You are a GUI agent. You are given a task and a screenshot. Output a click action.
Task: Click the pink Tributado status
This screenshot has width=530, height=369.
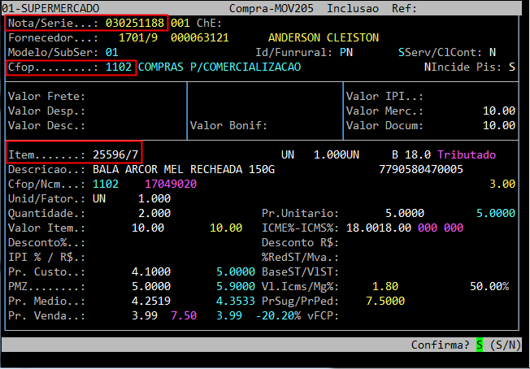click(x=466, y=154)
